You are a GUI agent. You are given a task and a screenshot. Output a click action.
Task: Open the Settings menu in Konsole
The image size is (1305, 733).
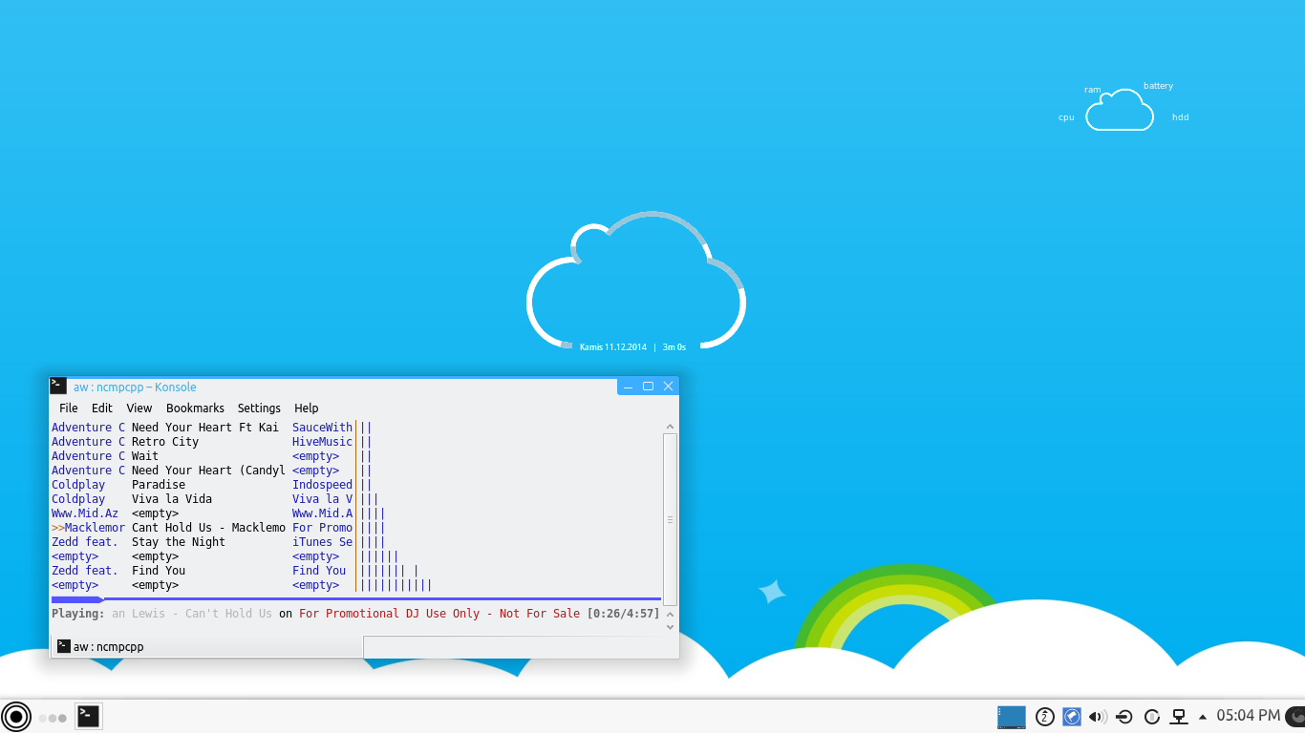(x=259, y=408)
